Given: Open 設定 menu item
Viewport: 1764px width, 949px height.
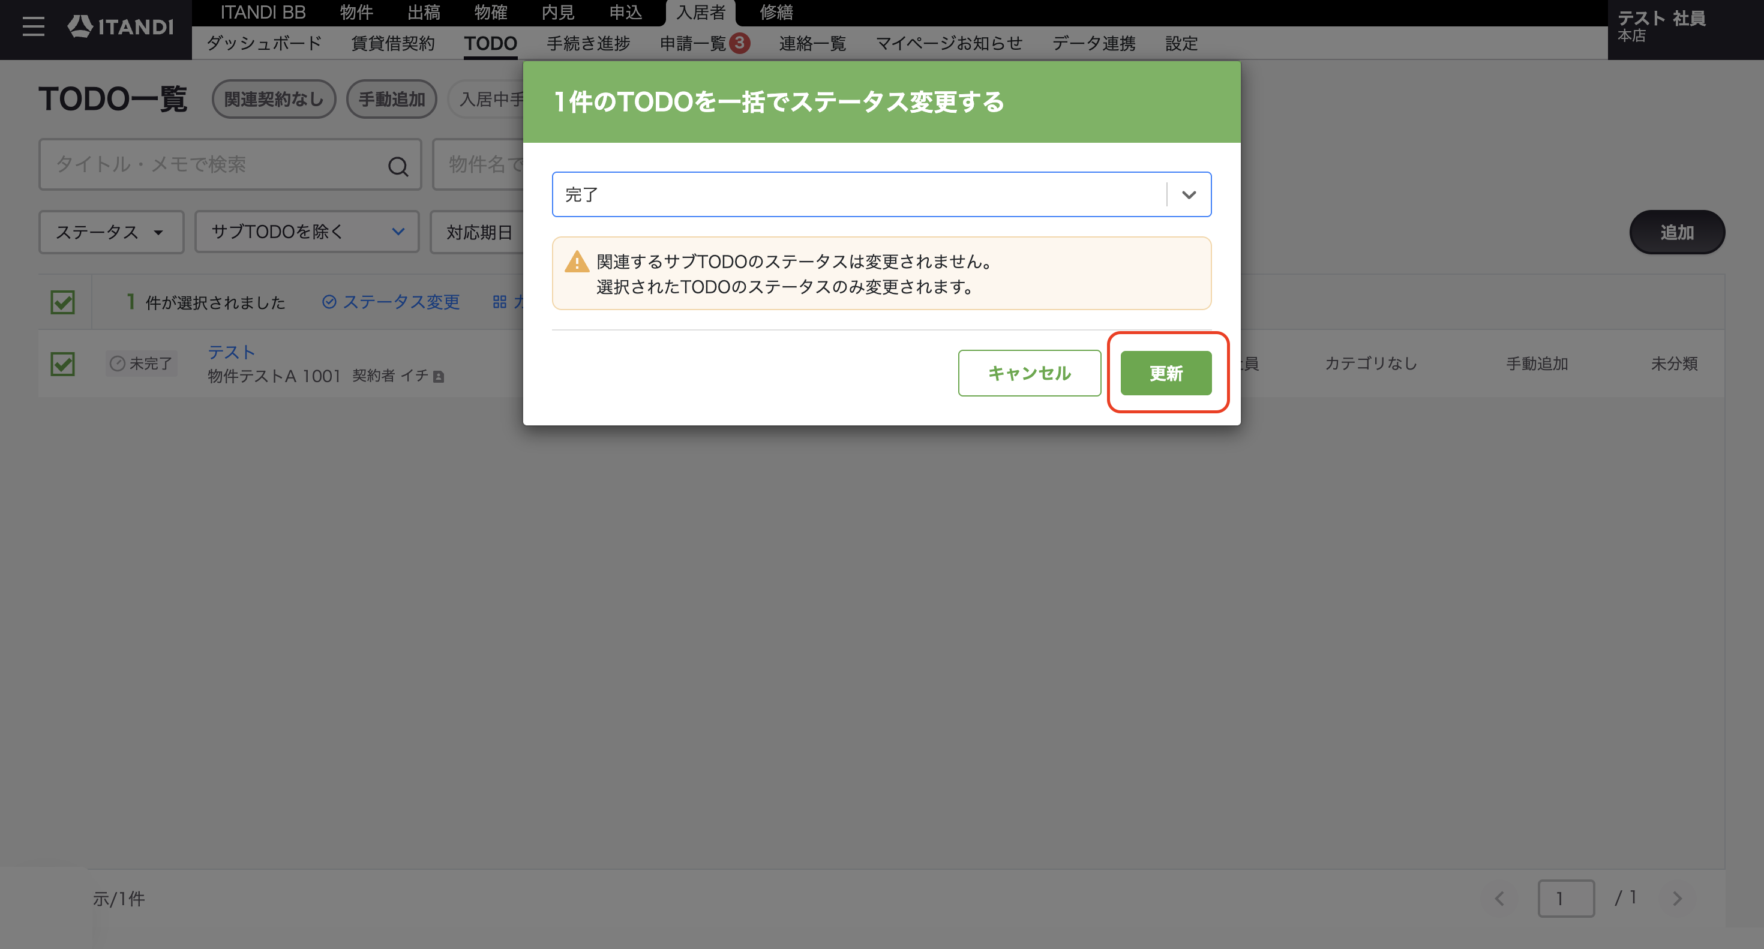Looking at the screenshot, I should pos(1181,43).
